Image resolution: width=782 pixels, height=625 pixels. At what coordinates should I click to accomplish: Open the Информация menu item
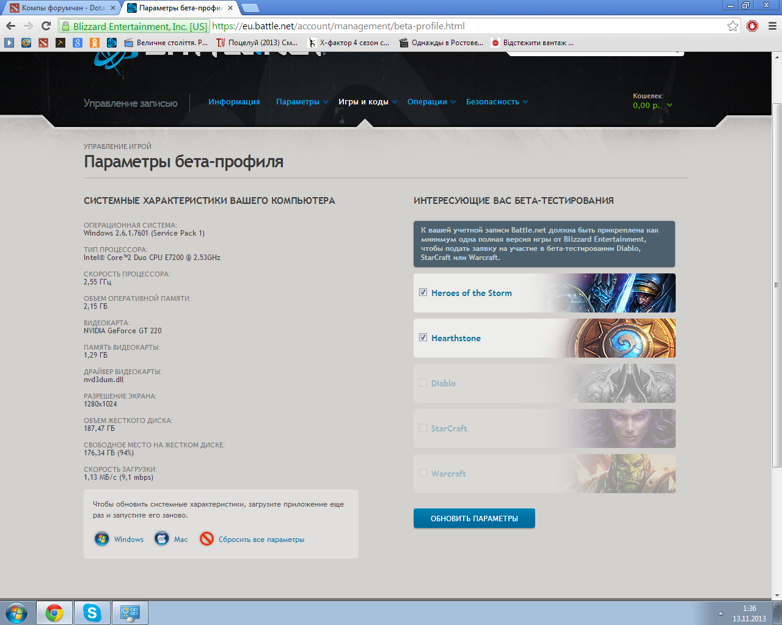(x=234, y=102)
